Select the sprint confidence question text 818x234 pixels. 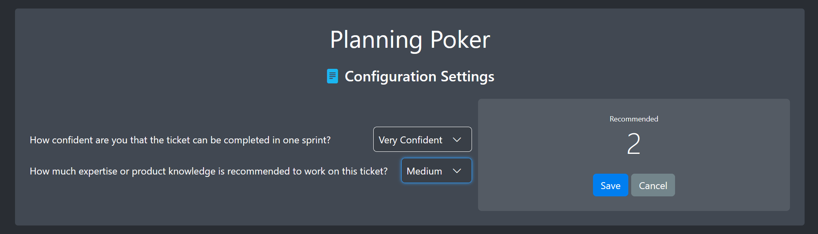coord(180,140)
